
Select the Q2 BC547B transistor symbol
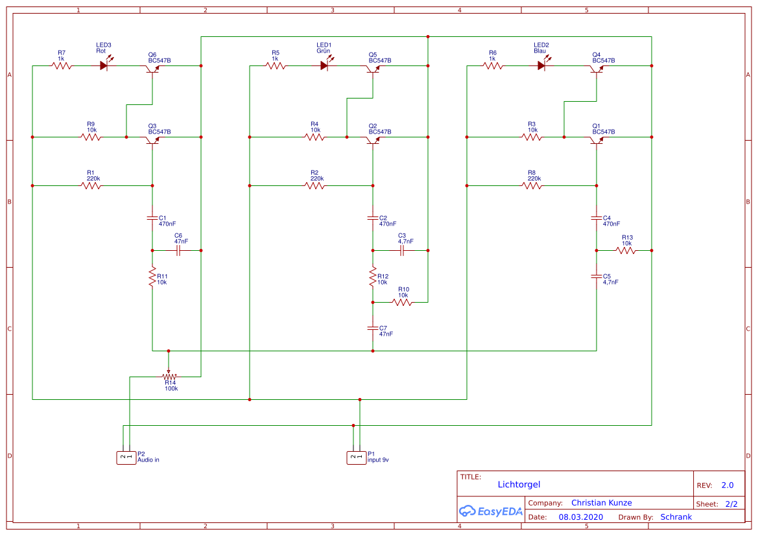(x=373, y=139)
